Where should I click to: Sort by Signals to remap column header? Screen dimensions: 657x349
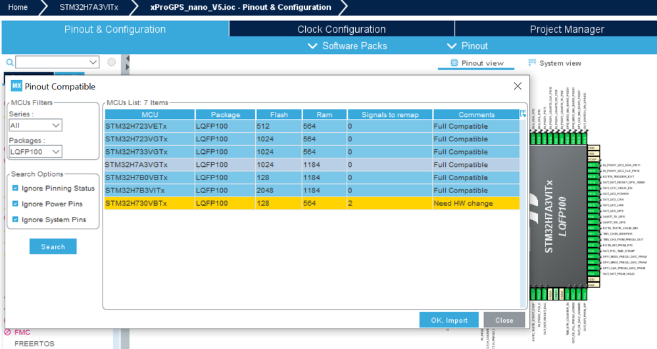390,114
